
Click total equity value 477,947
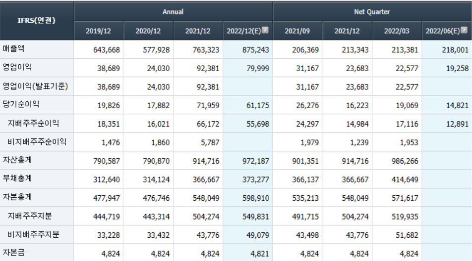pos(107,198)
